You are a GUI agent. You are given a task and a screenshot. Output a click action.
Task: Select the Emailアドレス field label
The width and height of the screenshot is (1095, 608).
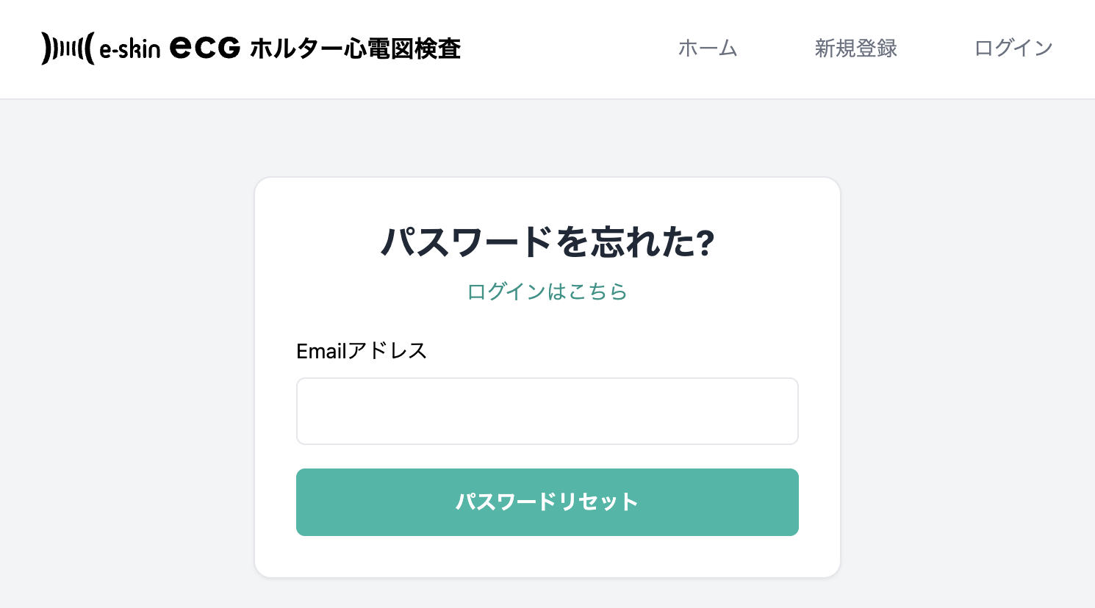pos(361,351)
